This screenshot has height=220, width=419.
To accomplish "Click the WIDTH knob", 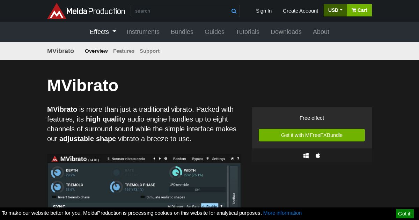I will point(176,173).
